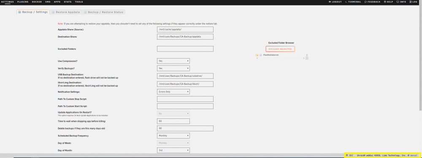The height and width of the screenshot is (158, 422).
Task: Click the Restore Appdata tab icon
Action: point(53,12)
